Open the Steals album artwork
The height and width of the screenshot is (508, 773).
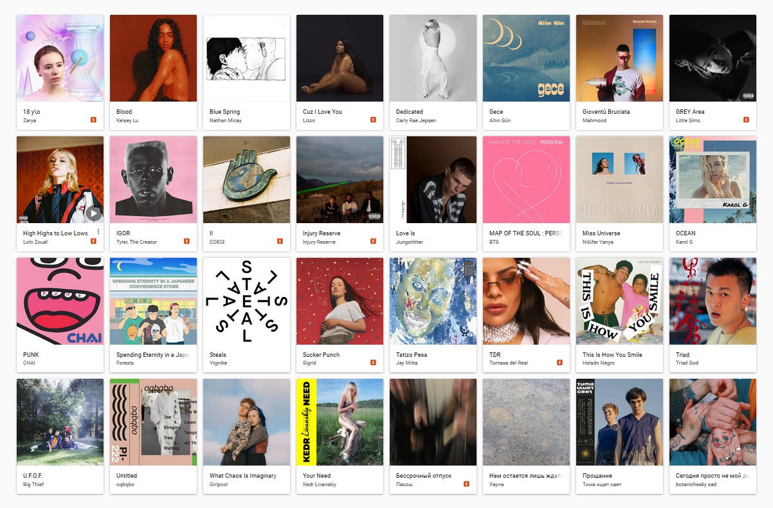click(246, 301)
